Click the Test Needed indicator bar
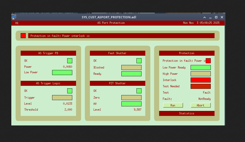Image resolution: width=245 pixels, height=142 pixels. pos(200,86)
